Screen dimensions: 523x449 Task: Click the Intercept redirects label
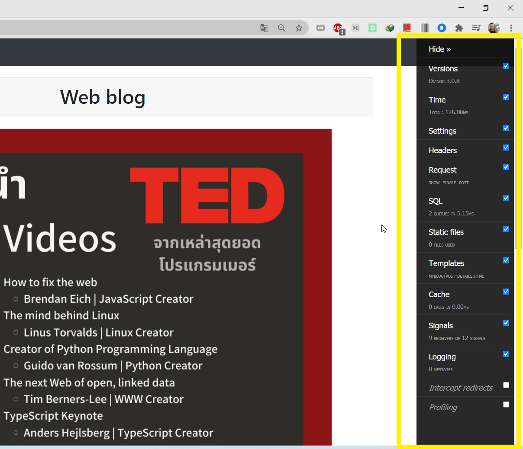[x=461, y=388]
